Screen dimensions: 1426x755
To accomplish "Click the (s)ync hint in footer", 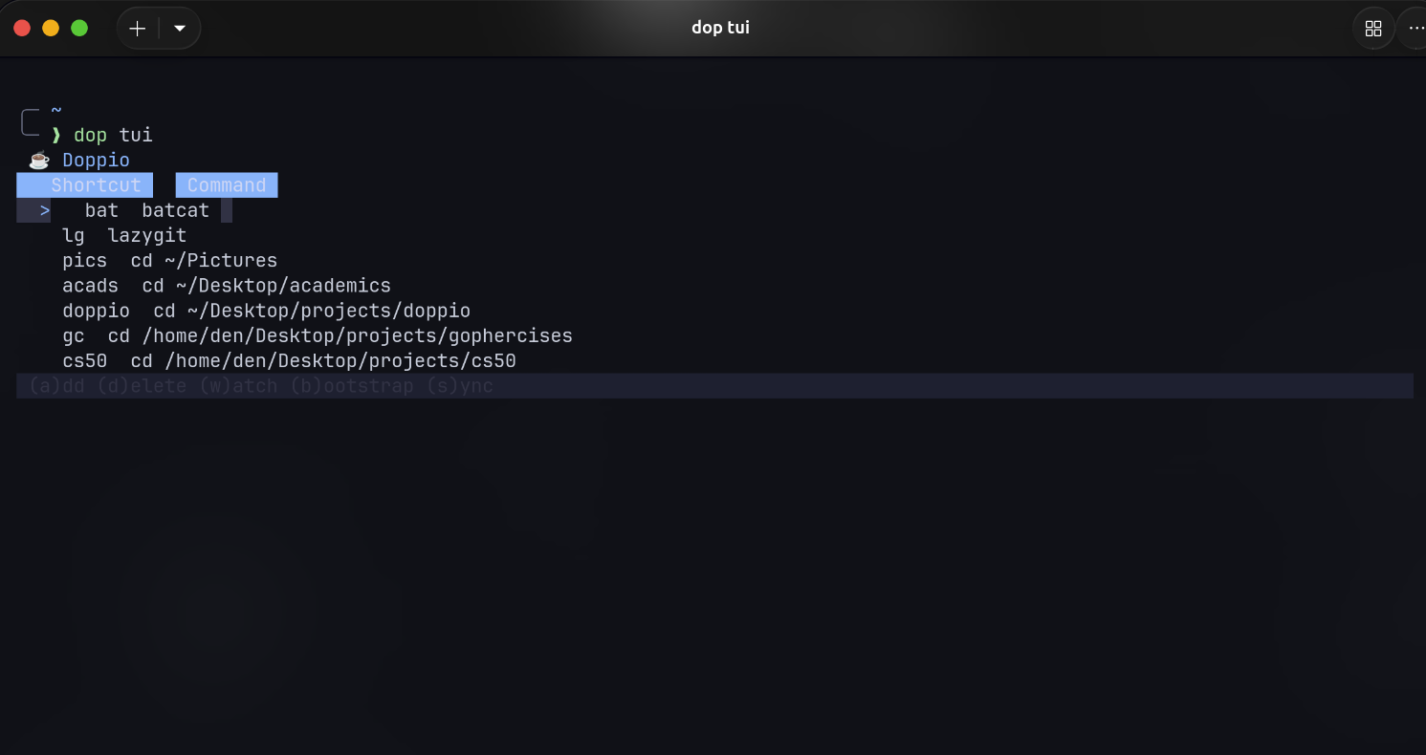I will coord(460,386).
